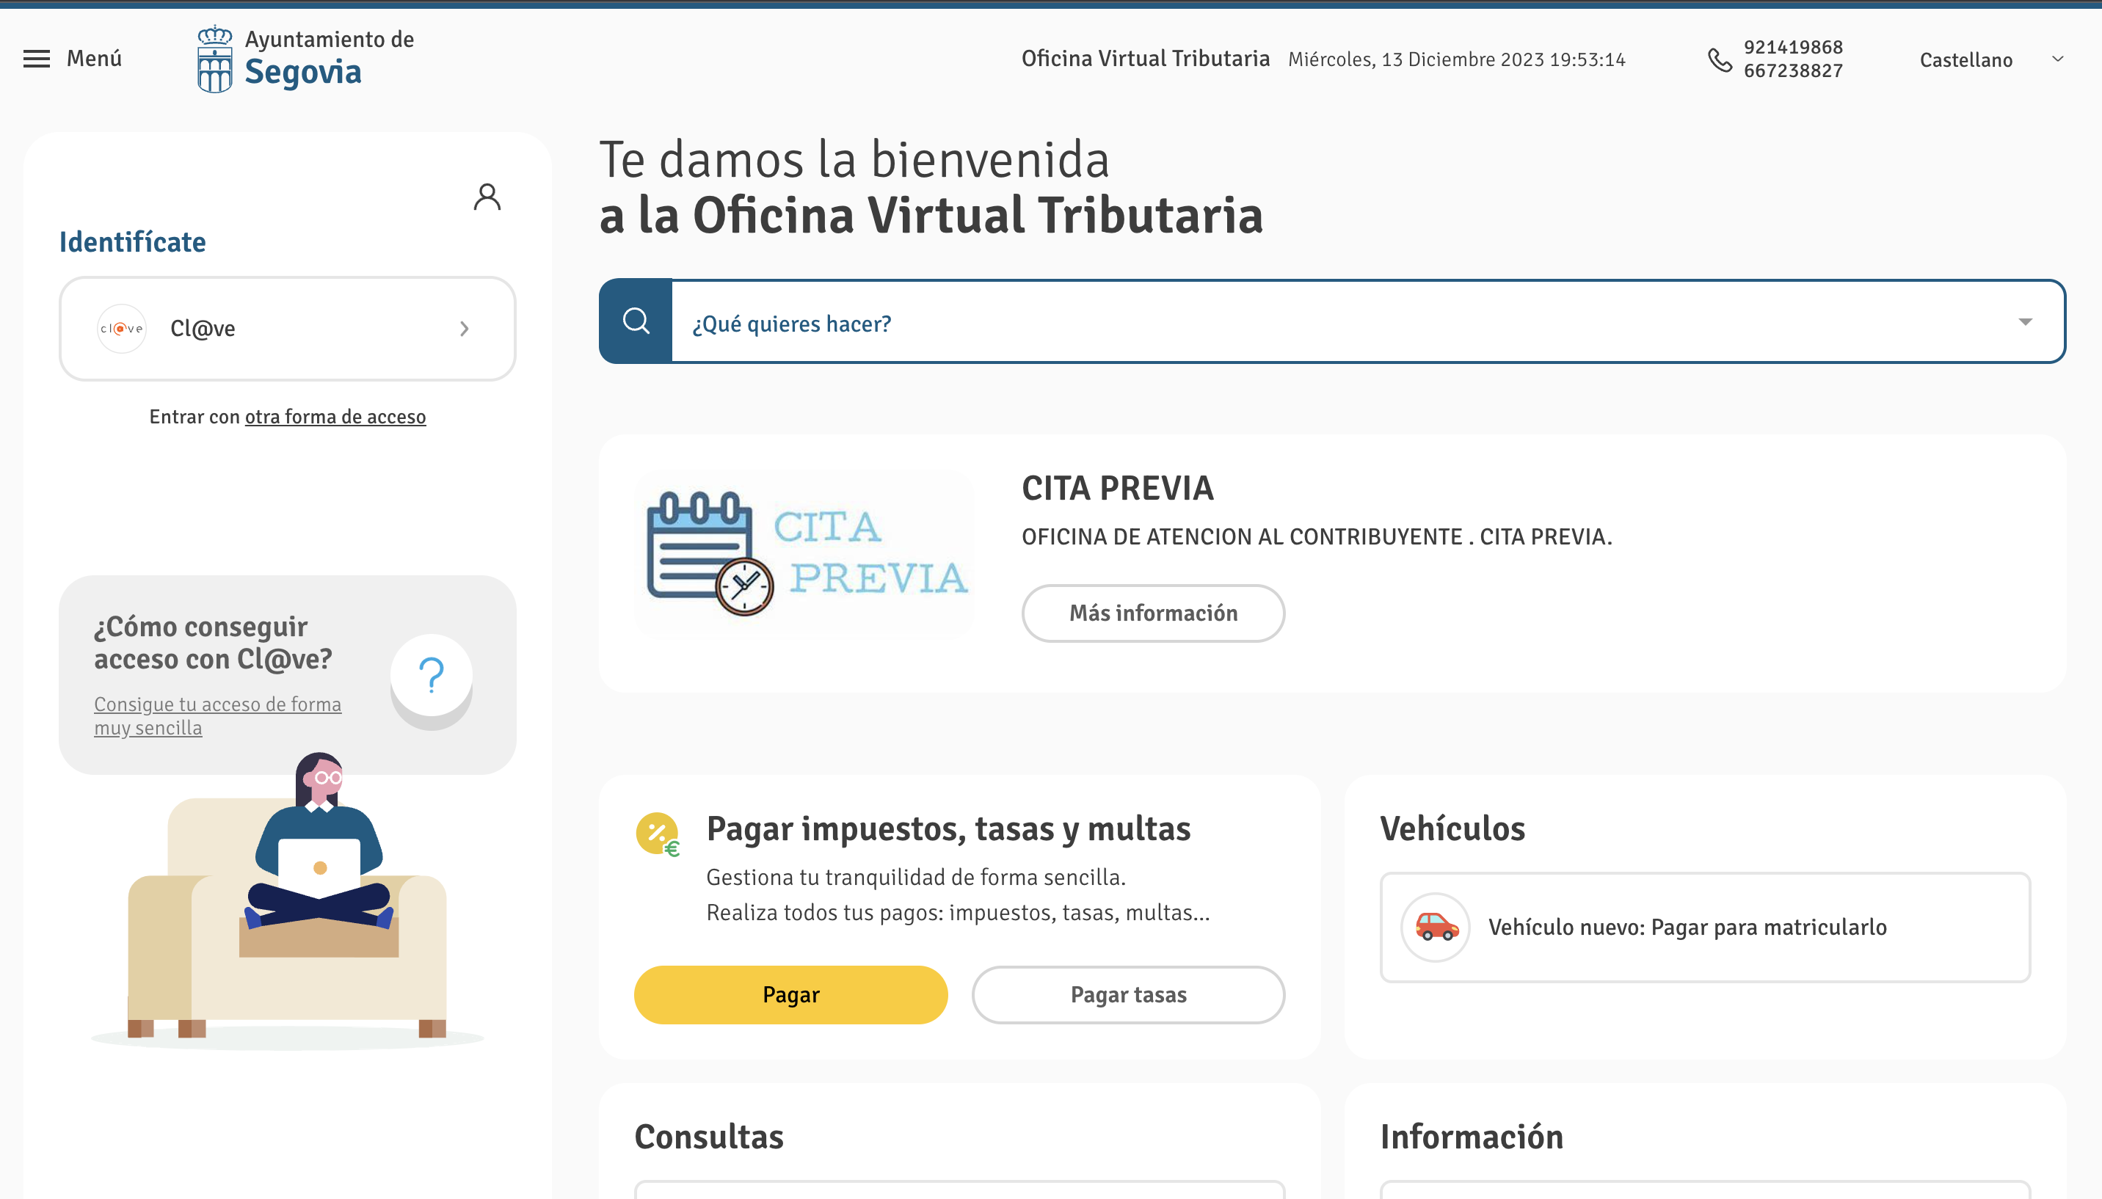Expand the search box dropdown arrow
2102x1199 pixels.
(2025, 321)
